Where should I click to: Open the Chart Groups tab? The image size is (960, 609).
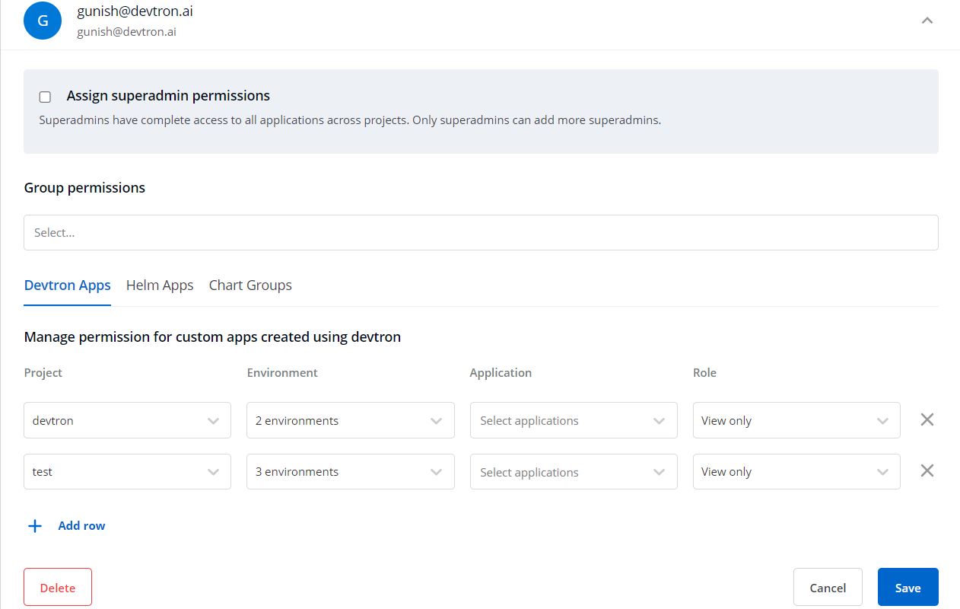[x=250, y=285]
